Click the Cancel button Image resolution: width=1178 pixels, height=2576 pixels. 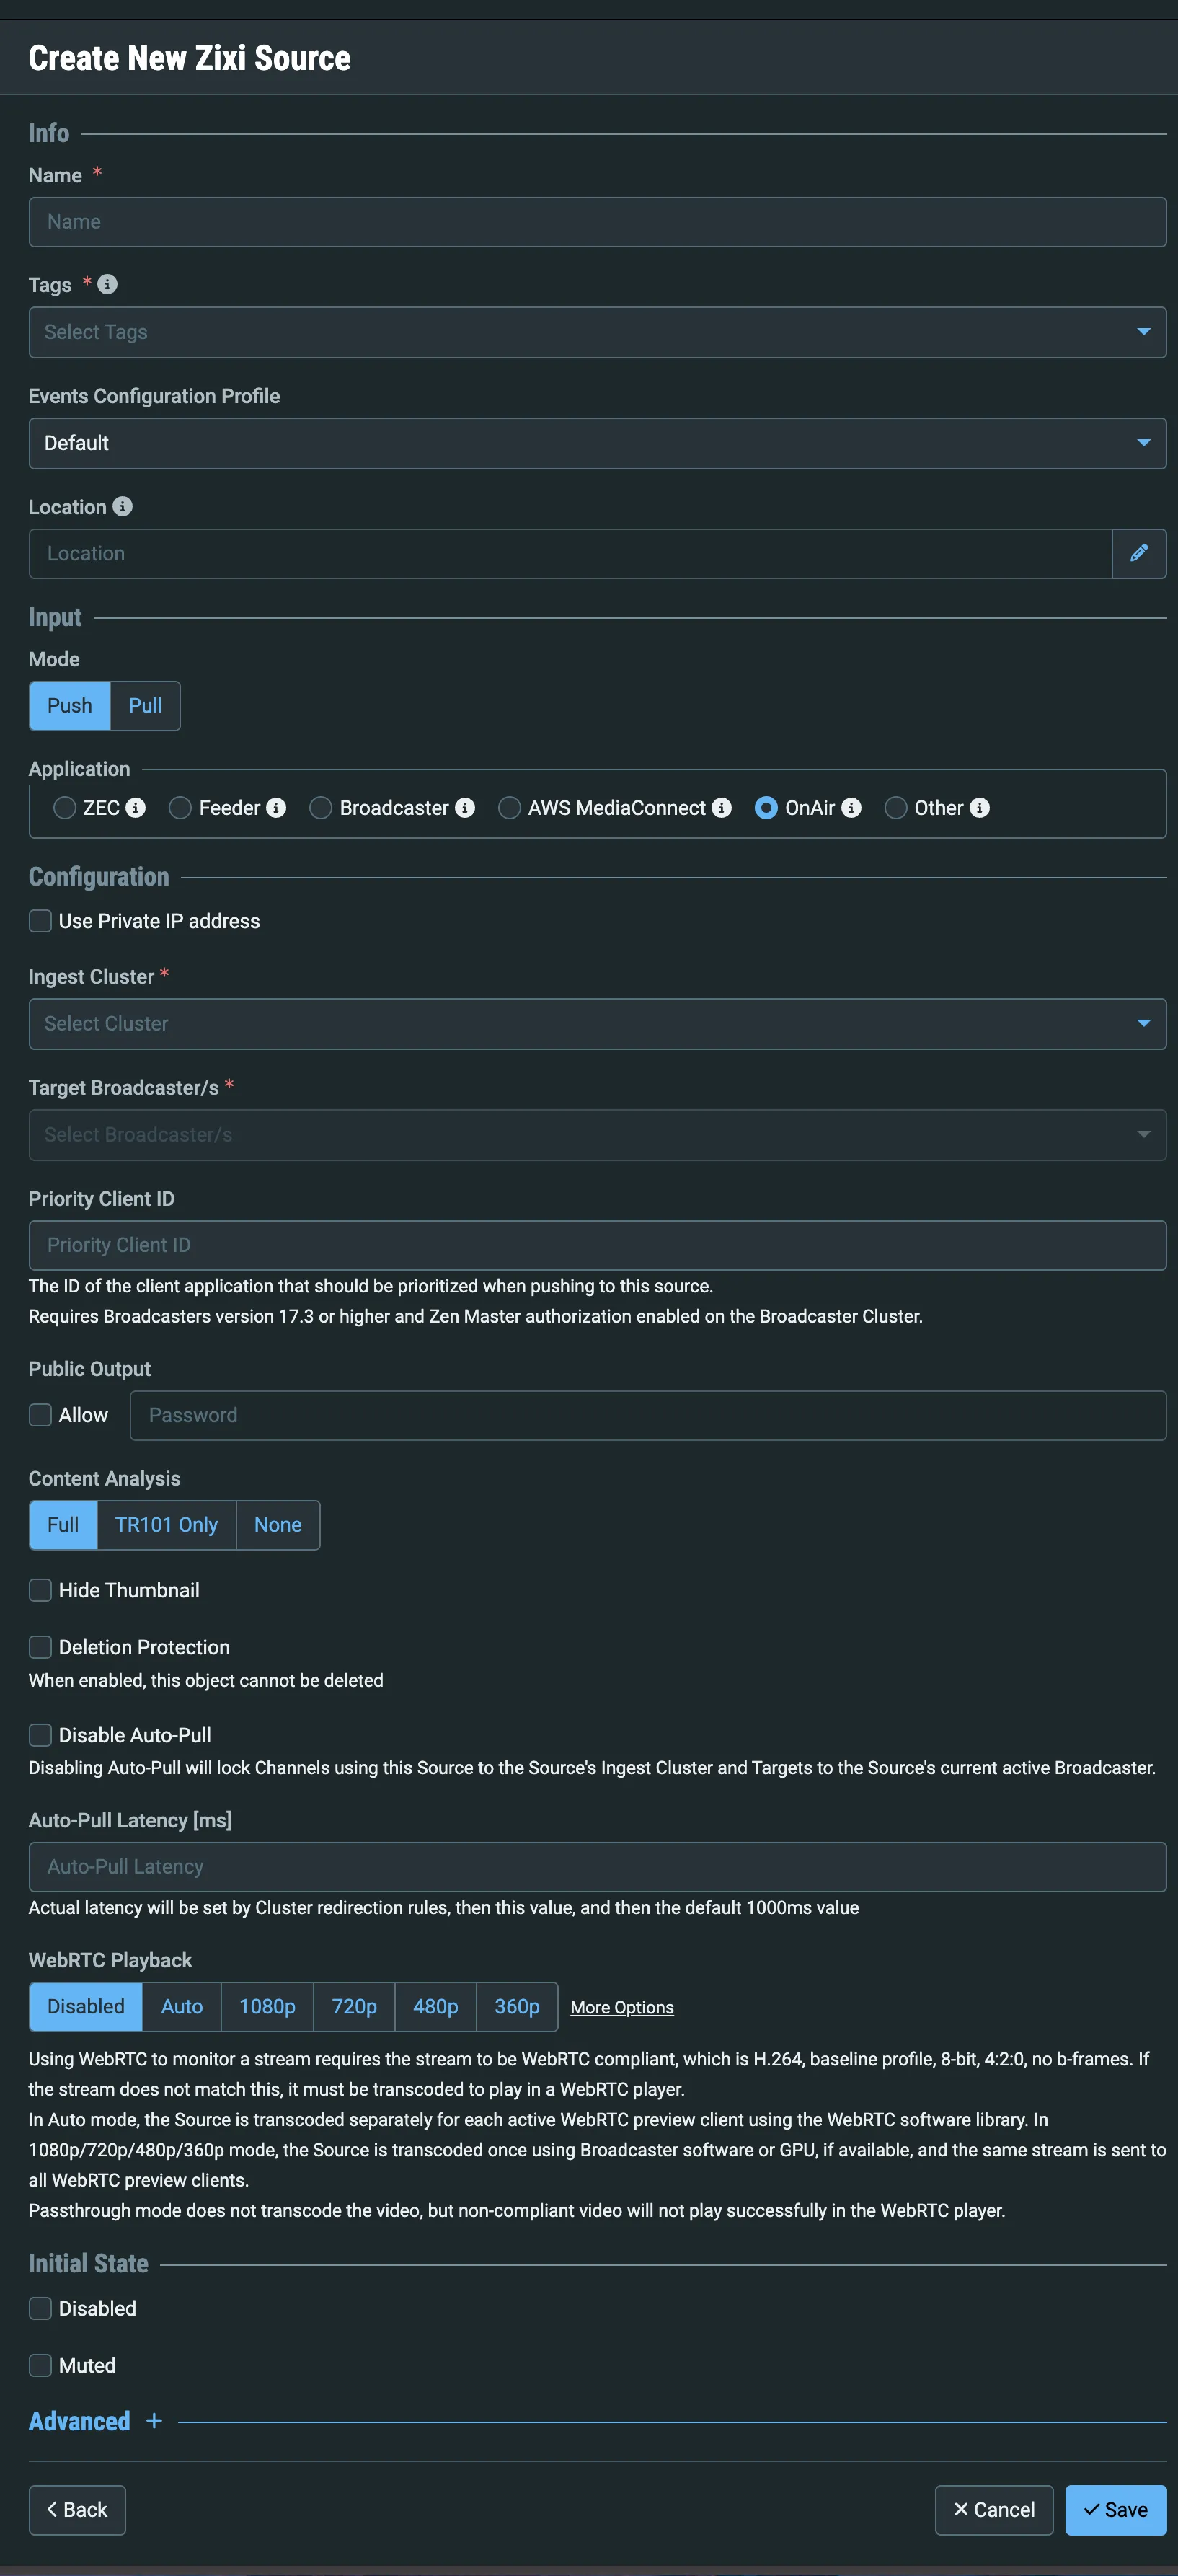[x=994, y=2510]
